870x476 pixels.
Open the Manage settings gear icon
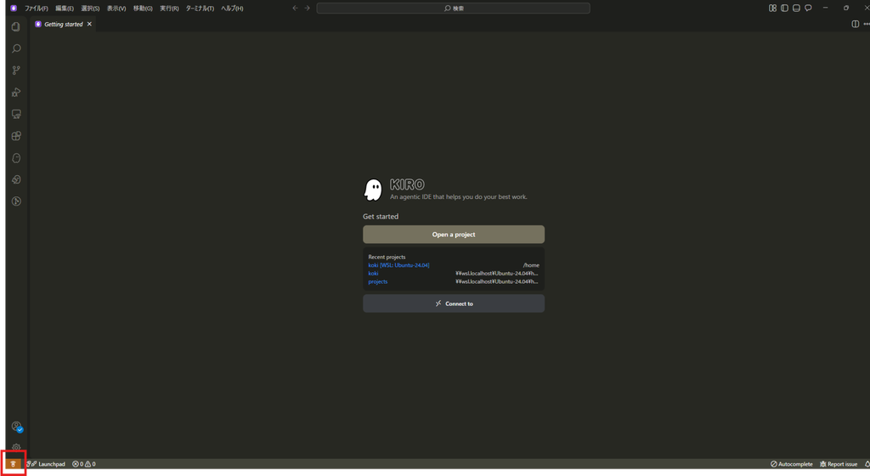tap(16, 447)
